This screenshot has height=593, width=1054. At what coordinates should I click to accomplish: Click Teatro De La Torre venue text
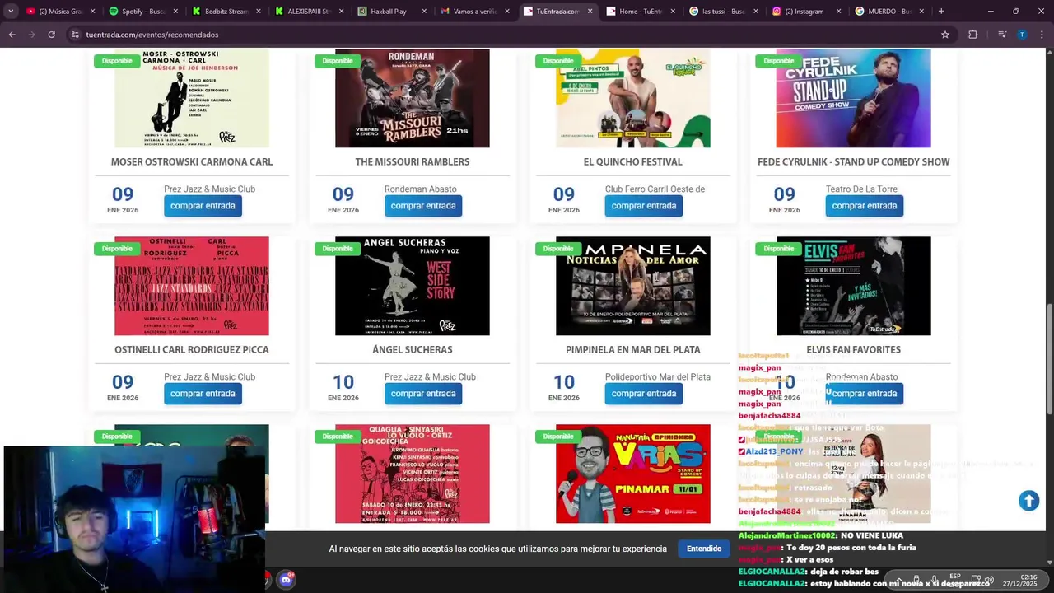click(861, 189)
